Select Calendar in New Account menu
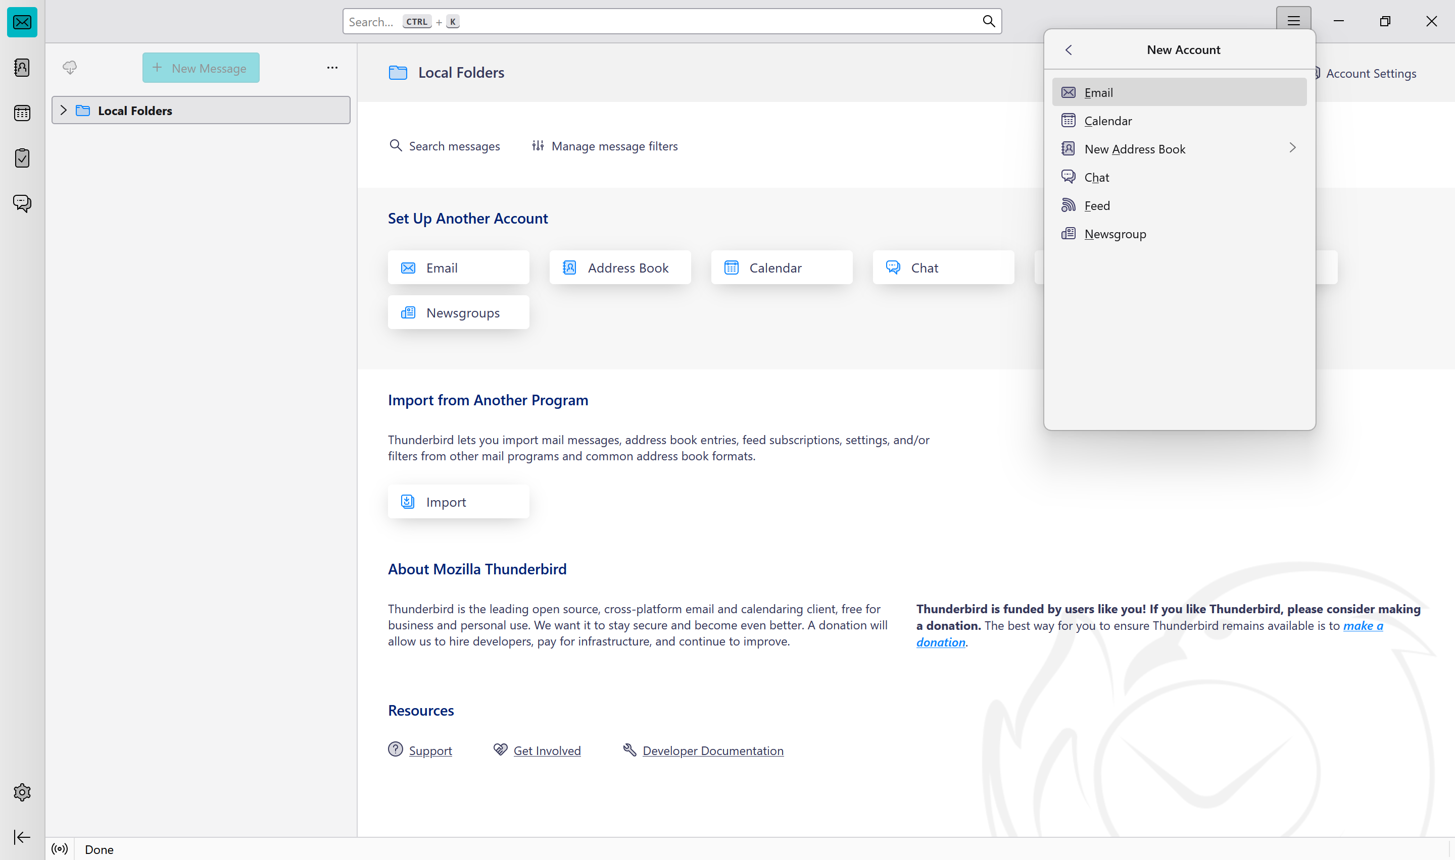The height and width of the screenshot is (860, 1455). [1179, 121]
